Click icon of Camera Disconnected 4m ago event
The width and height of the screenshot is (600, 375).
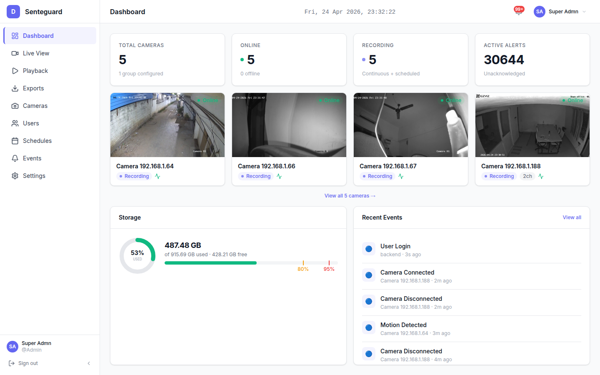point(369,354)
